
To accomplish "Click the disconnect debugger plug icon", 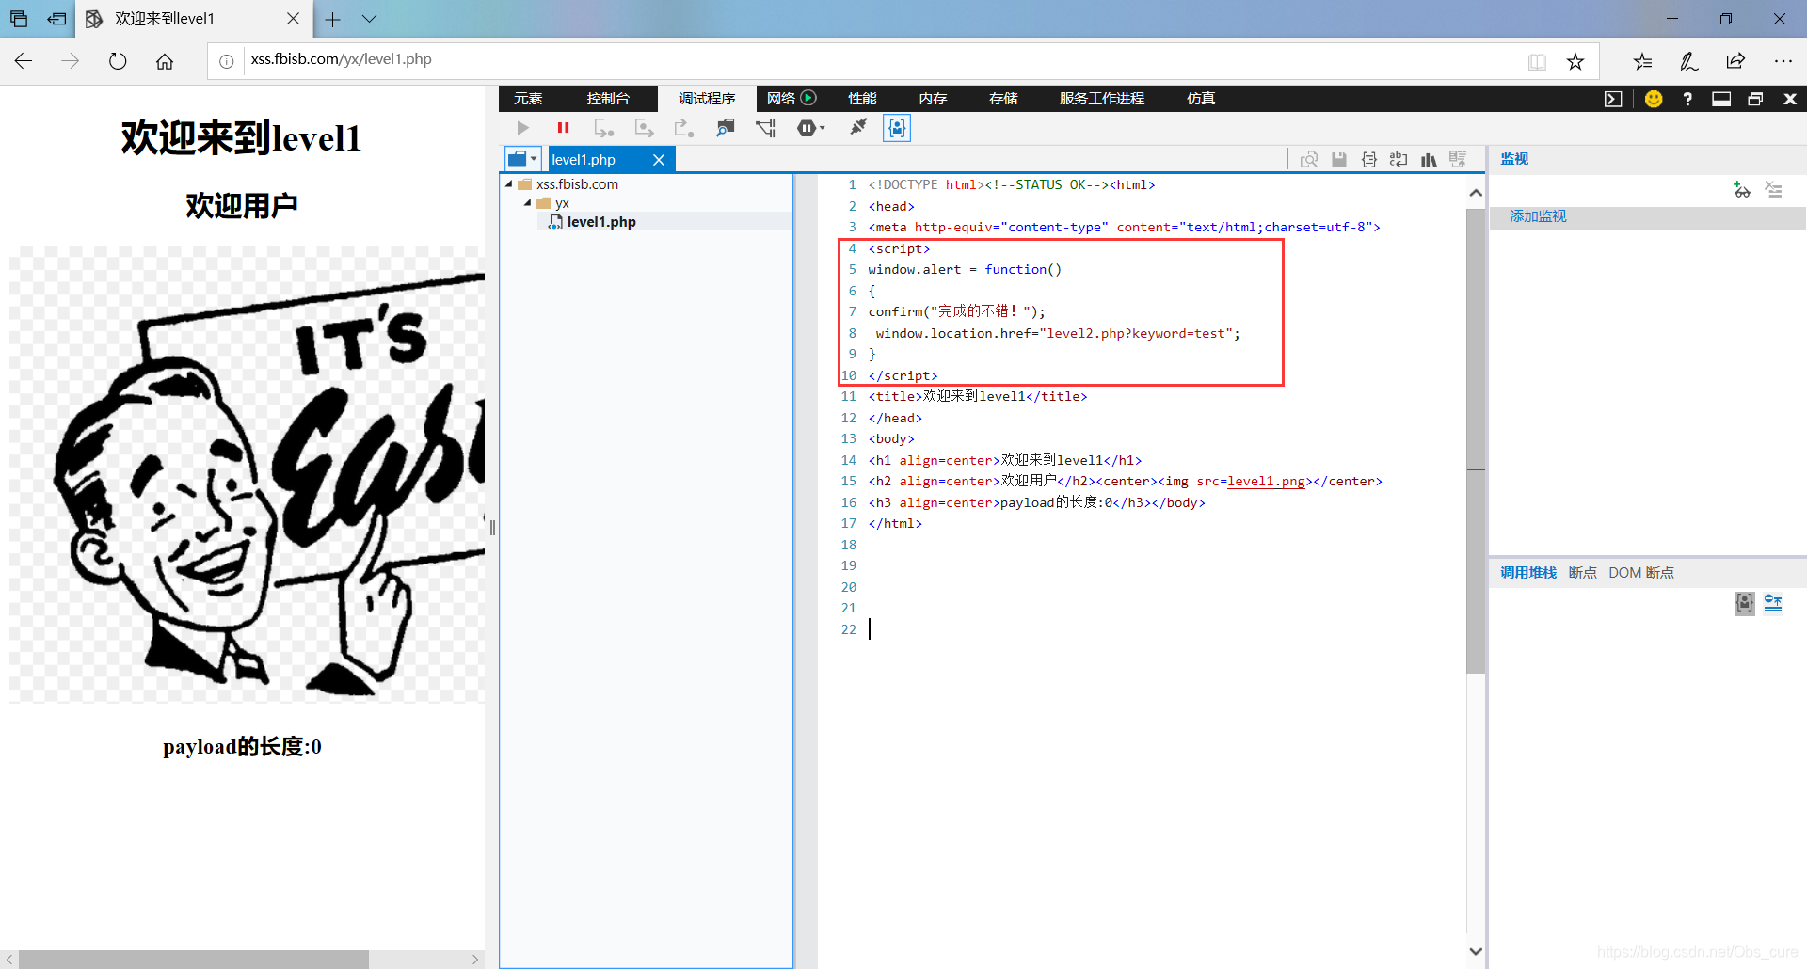I will (x=857, y=127).
